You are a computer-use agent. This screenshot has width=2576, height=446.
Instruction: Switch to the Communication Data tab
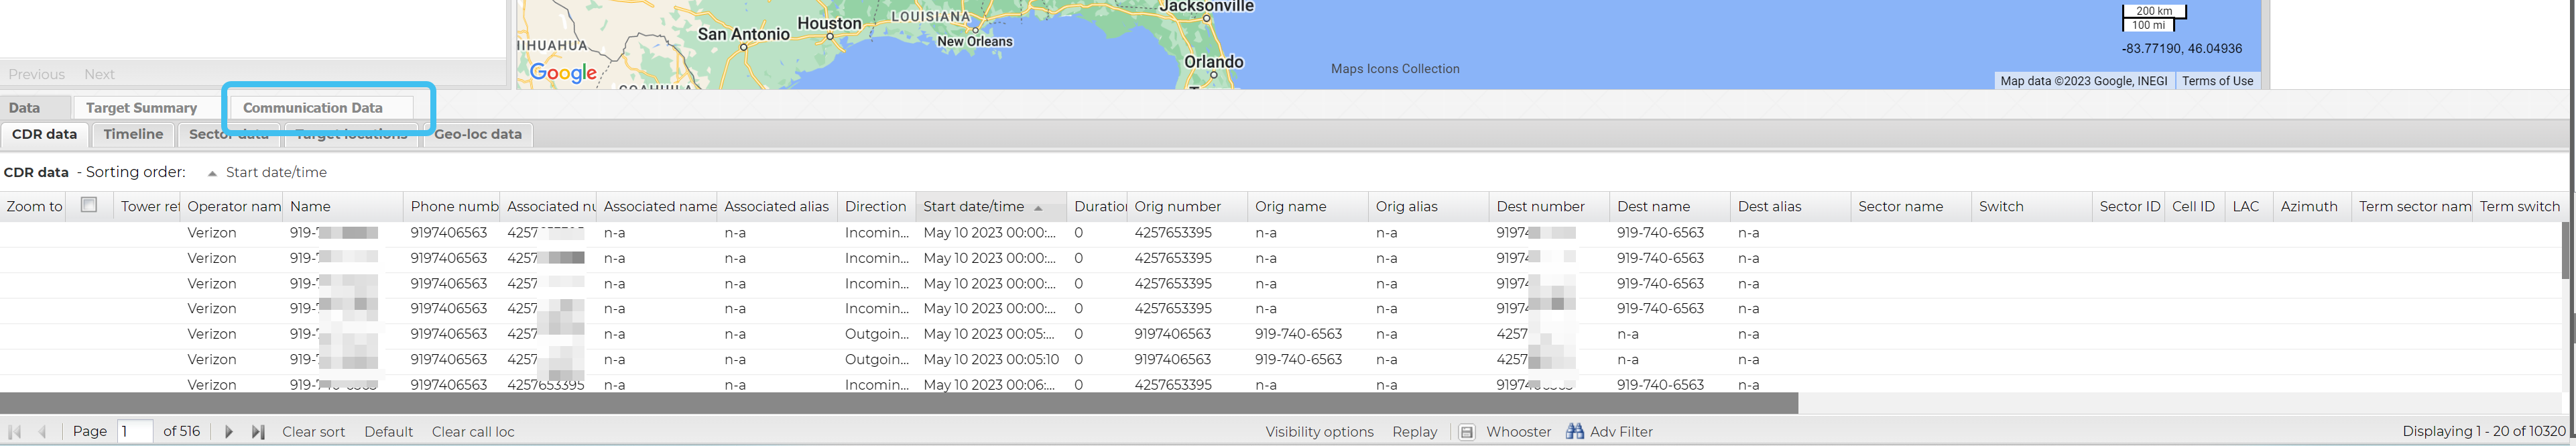pyautogui.click(x=312, y=108)
